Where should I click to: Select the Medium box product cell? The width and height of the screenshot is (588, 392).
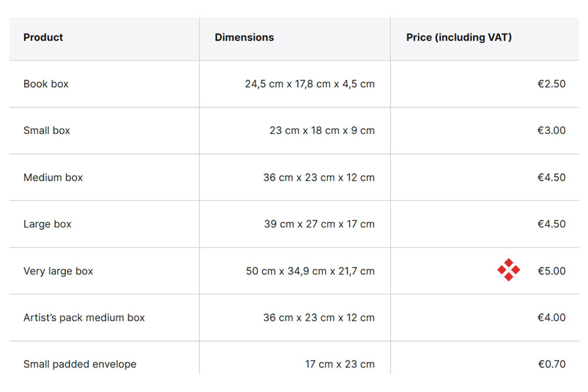53,177
